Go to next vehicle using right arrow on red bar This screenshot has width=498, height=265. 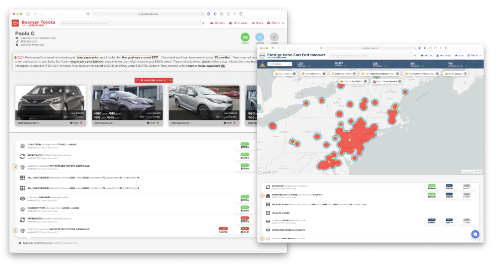click(x=170, y=81)
